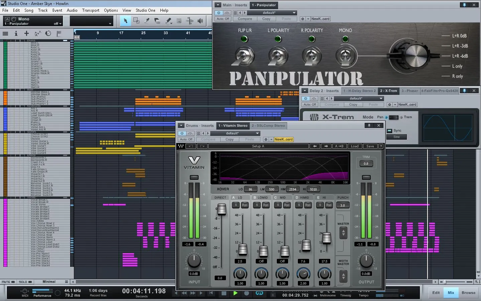
Task: Click the Waves logo in Vitamin toolbar
Action: [181, 146]
